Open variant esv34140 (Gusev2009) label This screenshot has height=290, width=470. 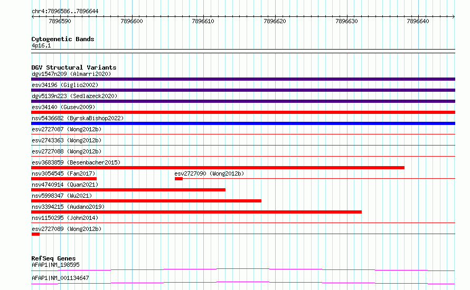(63, 107)
